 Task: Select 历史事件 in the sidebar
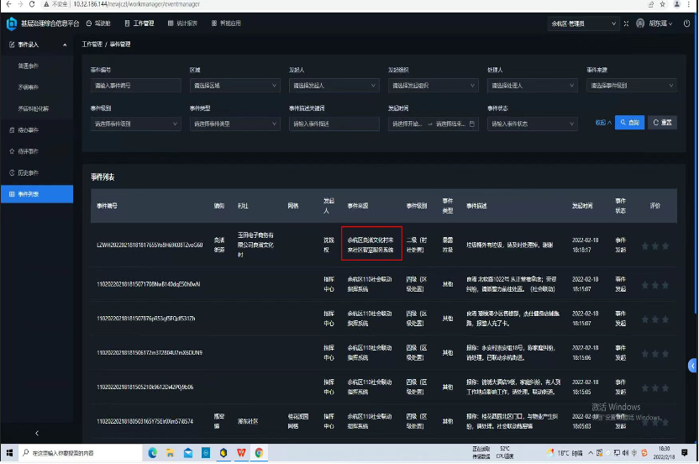coord(29,172)
